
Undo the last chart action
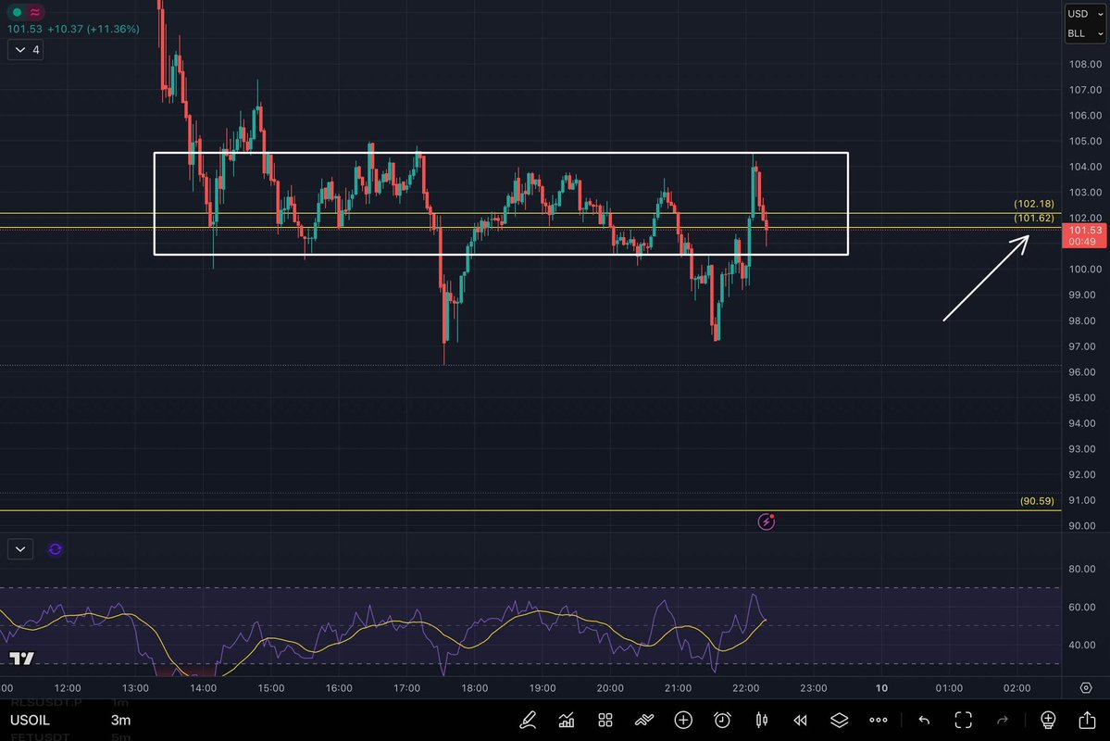point(923,720)
